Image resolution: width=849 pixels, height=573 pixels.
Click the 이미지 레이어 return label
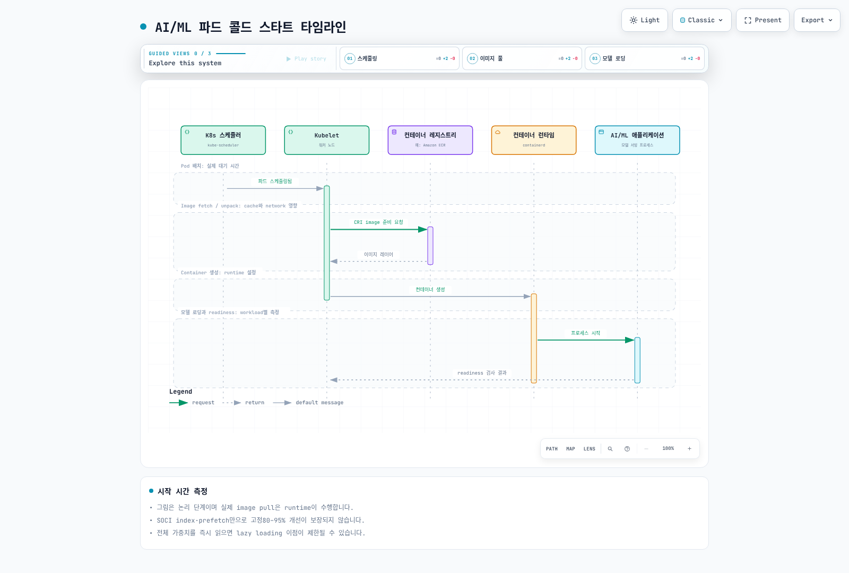point(379,255)
